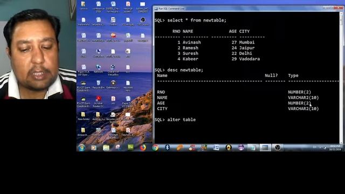Click the 'Run SQL Command Line' title text
345x194 pixels.
pyautogui.click(x=171, y=9)
